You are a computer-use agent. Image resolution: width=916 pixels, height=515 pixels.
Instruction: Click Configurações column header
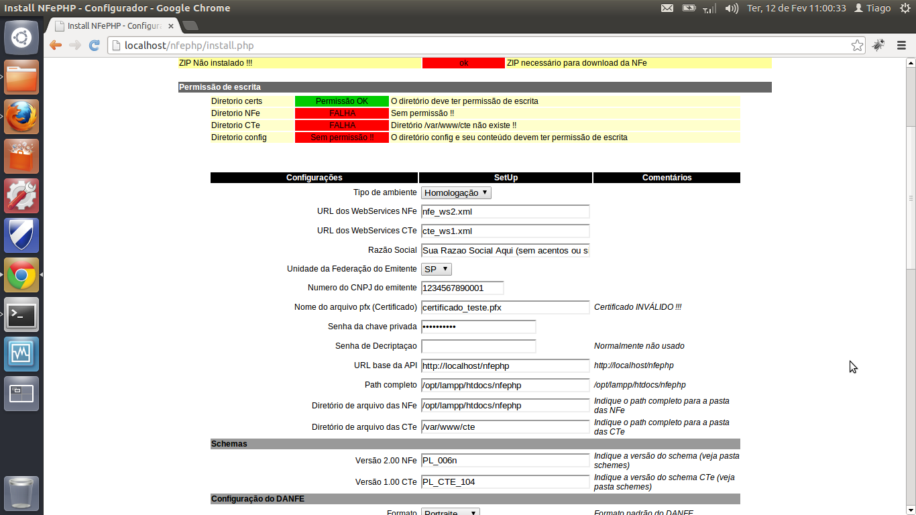tap(314, 178)
